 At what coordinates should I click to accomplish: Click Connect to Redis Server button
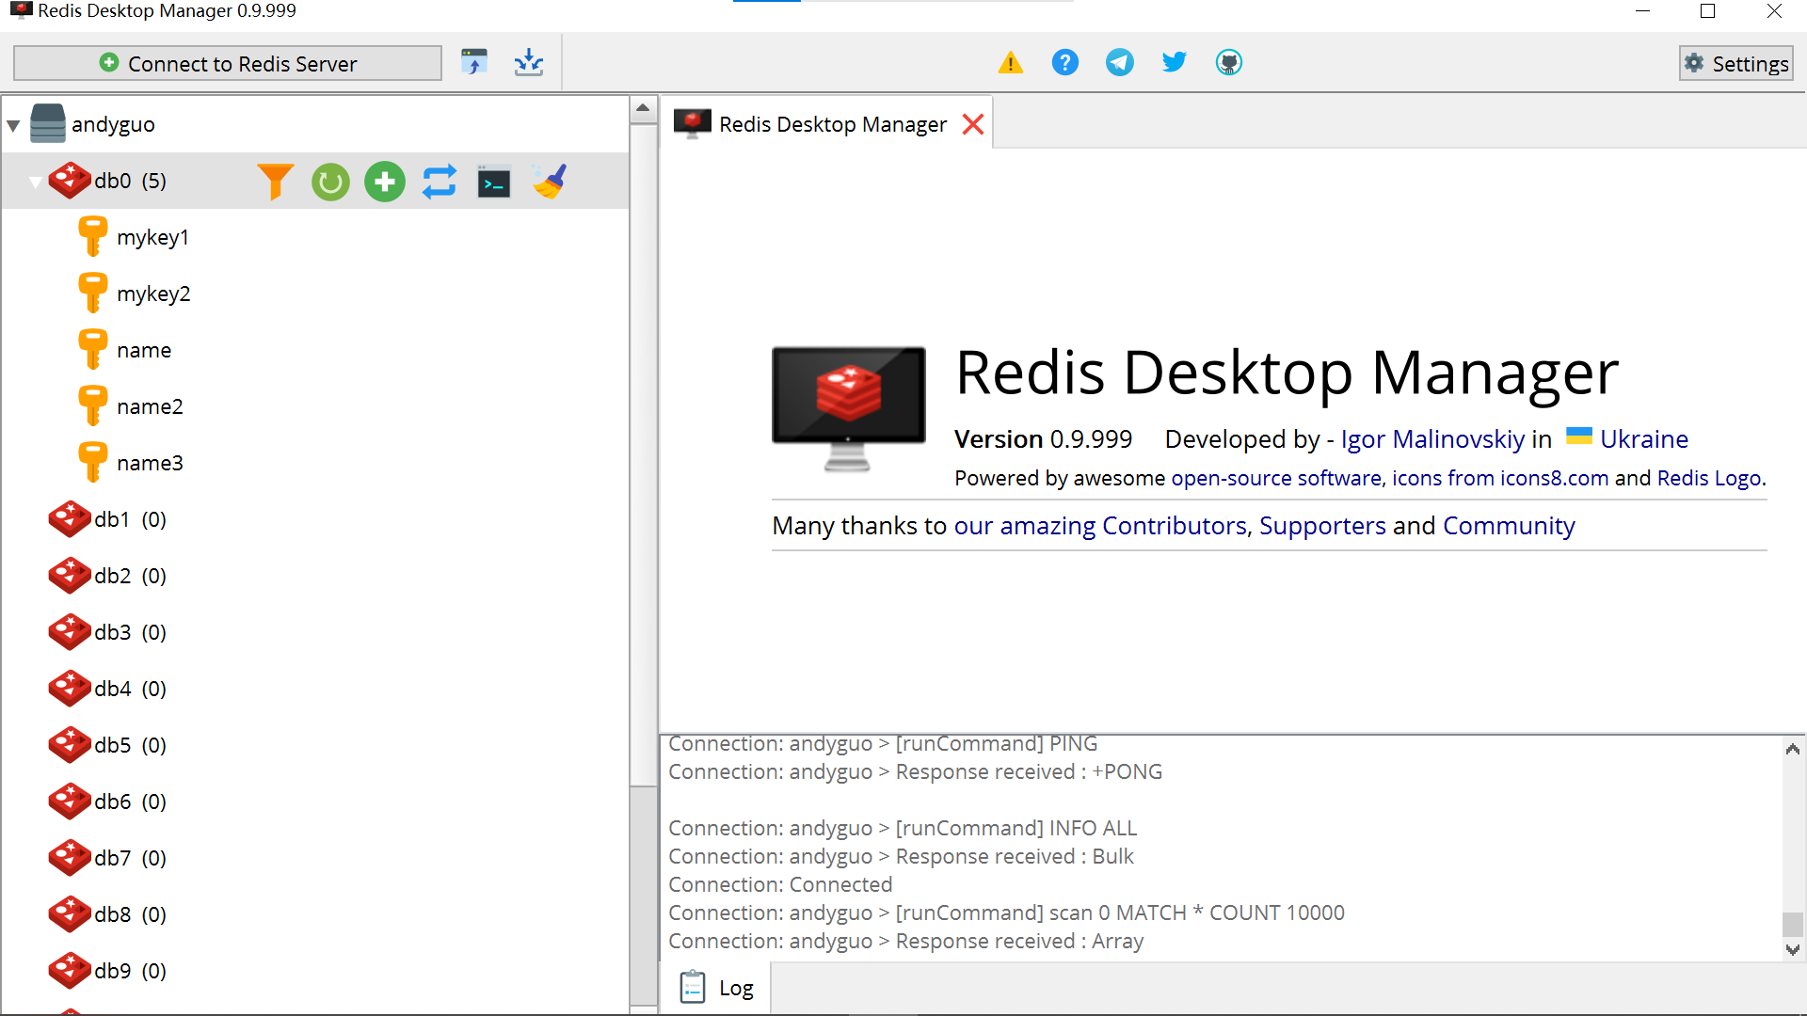coord(228,63)
